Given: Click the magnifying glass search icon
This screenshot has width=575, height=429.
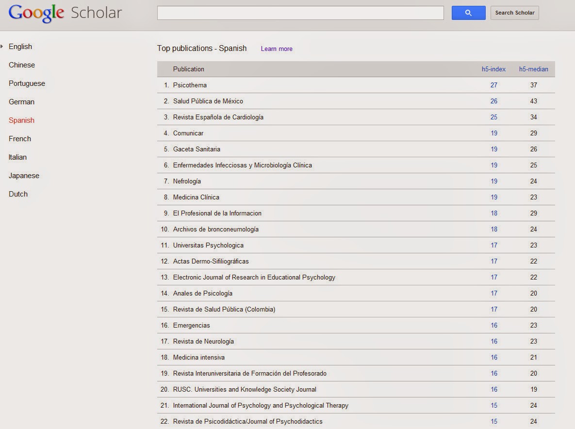Looking at the screenshot, I should pos(467,13).
